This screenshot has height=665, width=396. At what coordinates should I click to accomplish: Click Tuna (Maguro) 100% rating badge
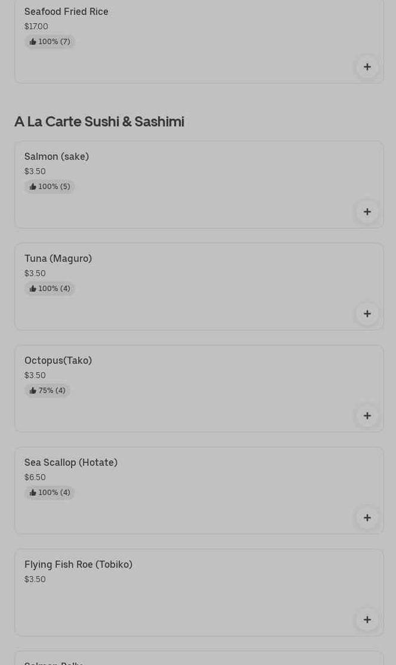coord(49,289)
